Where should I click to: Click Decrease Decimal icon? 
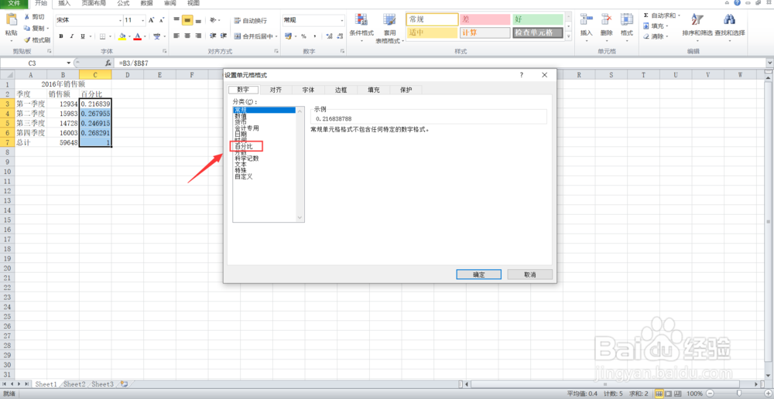pyautogui.click(x=339, y=36)
